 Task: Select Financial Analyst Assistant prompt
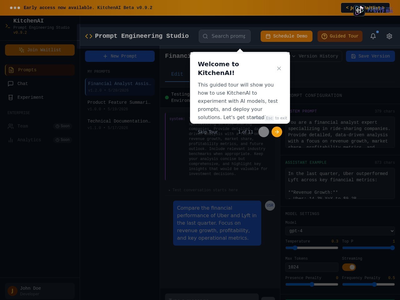(120, 87)
